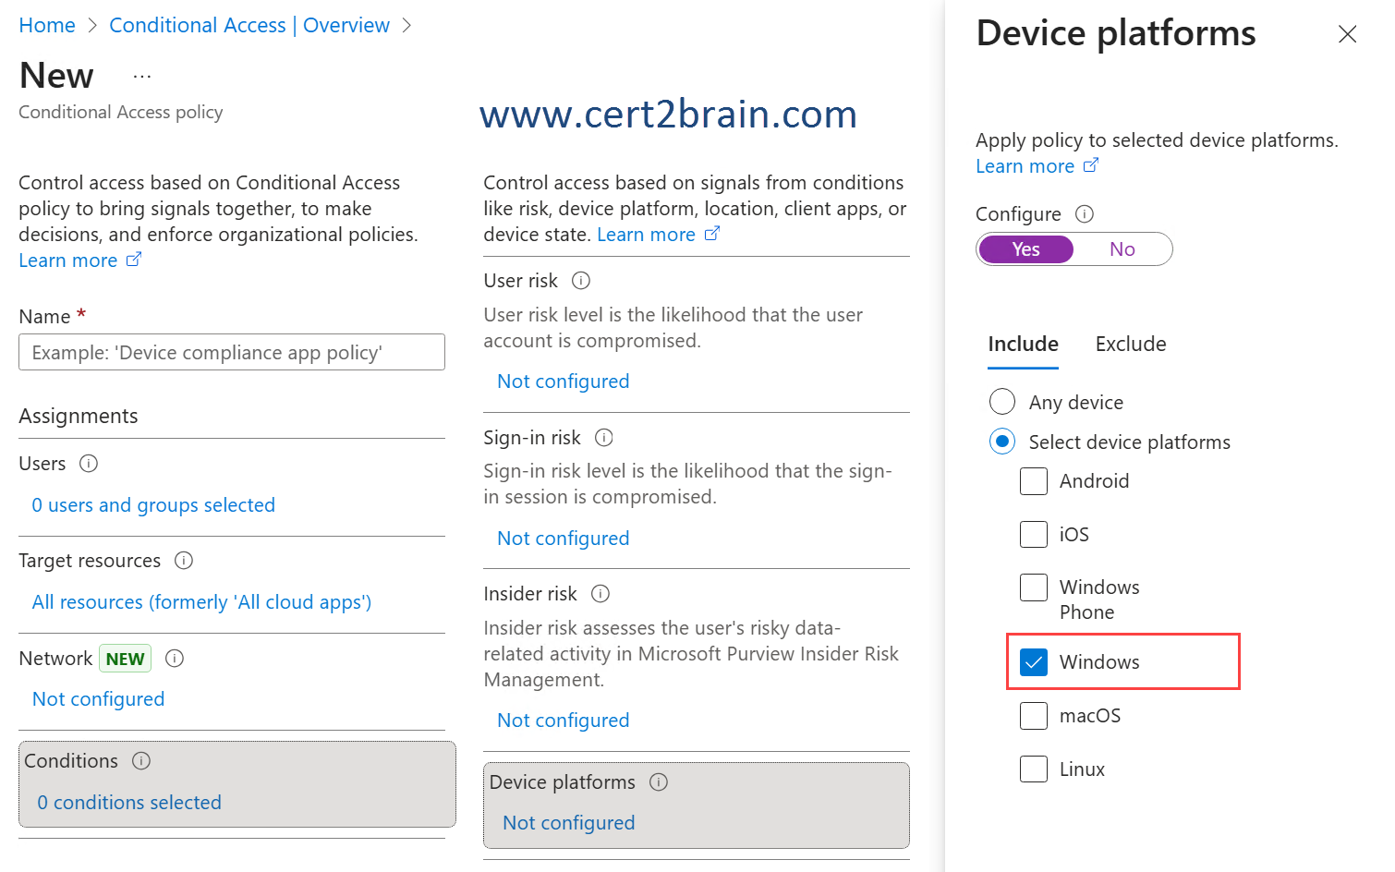Open the ellipsis menu next to New
The width and height of the screenshot is (1395, 872).
pyautogui.click(x=142, y=77)
